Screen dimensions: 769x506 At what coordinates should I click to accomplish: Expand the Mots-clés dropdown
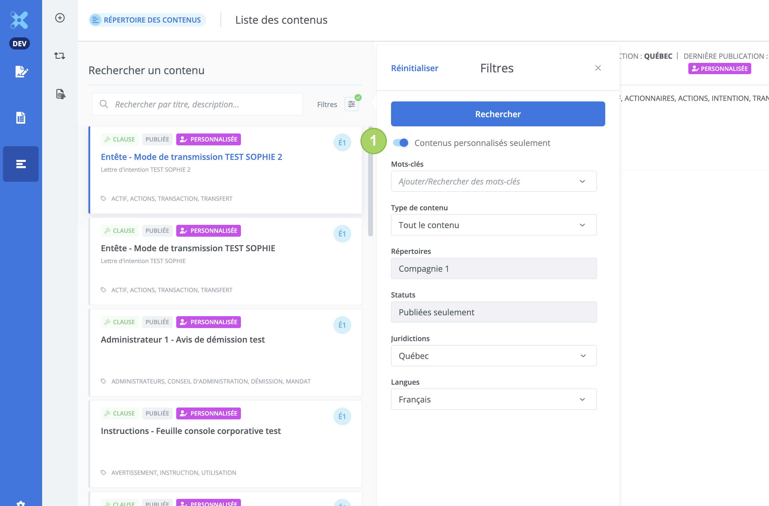(x=493, y=182)
